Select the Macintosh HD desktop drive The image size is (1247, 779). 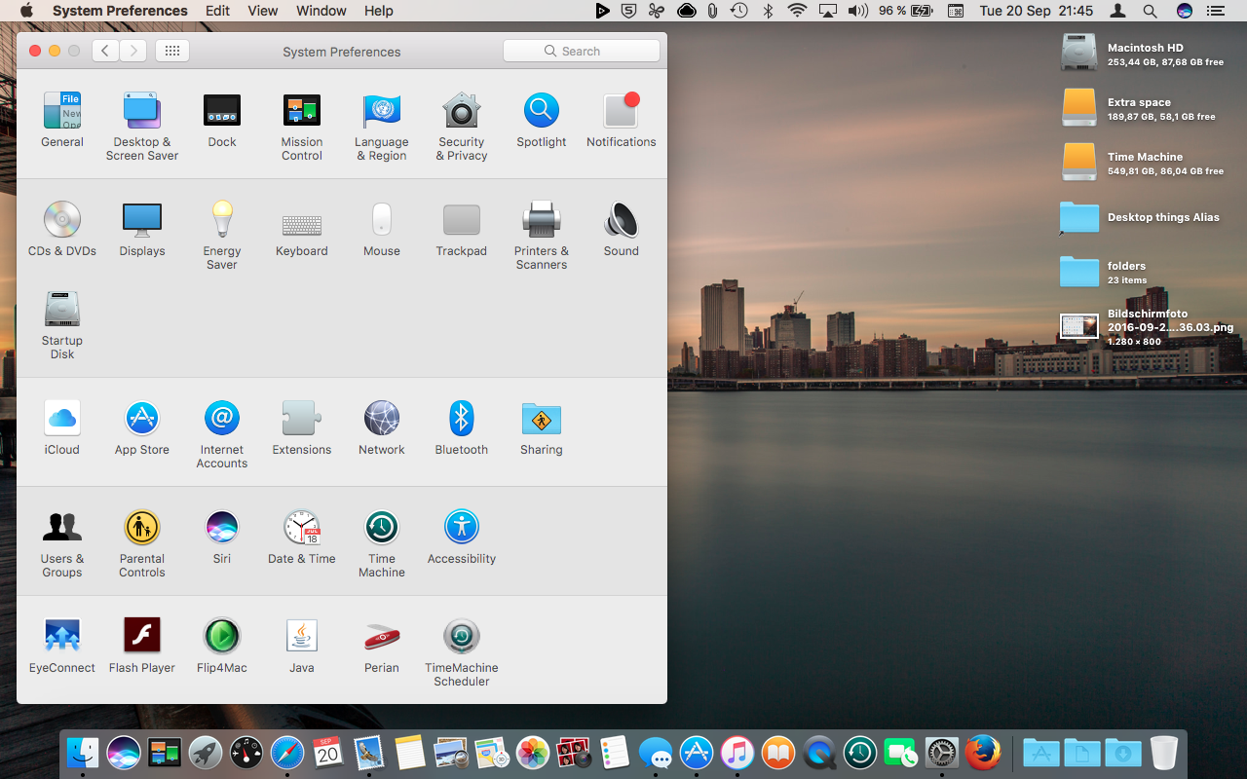[x=1078, y=53]
